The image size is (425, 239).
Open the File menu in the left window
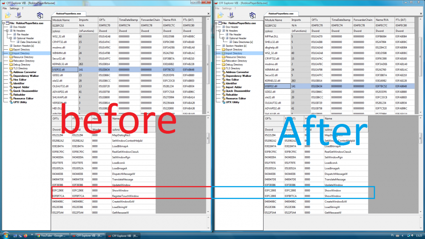tap(4, 8)
